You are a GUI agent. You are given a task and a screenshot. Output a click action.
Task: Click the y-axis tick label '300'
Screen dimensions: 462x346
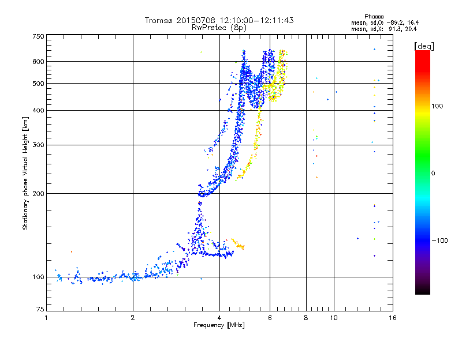click(38, 145)
